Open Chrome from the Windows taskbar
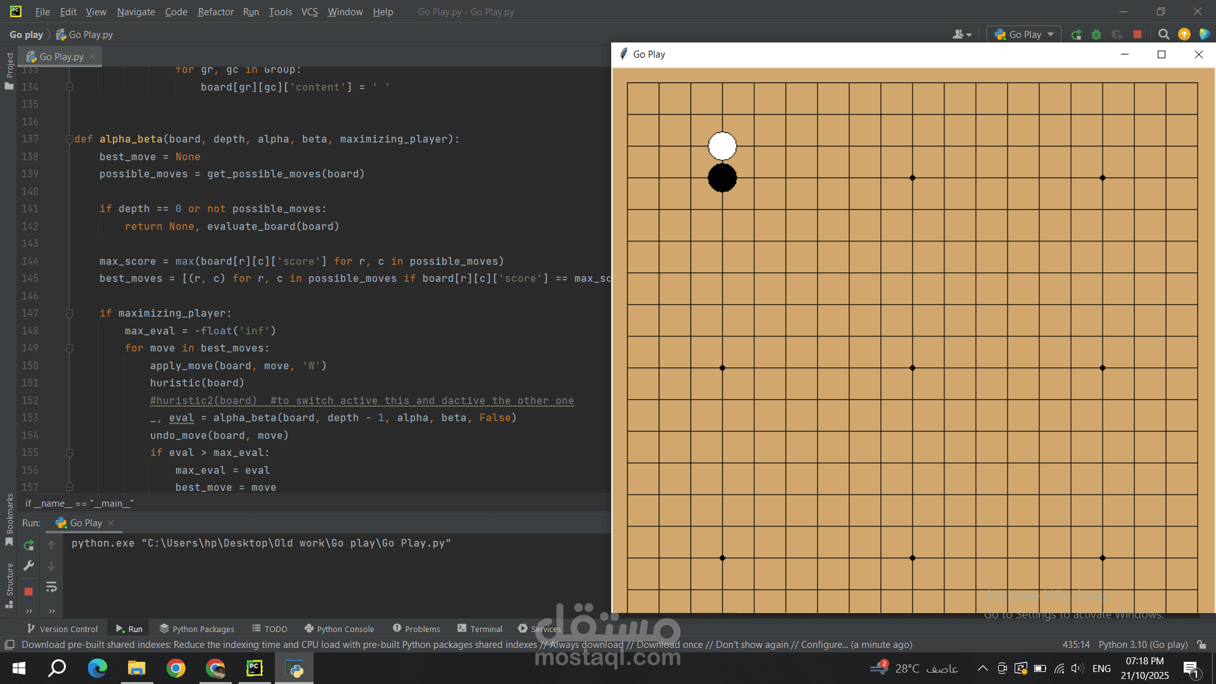This screenshot has width=1216, height=684. 176,668
